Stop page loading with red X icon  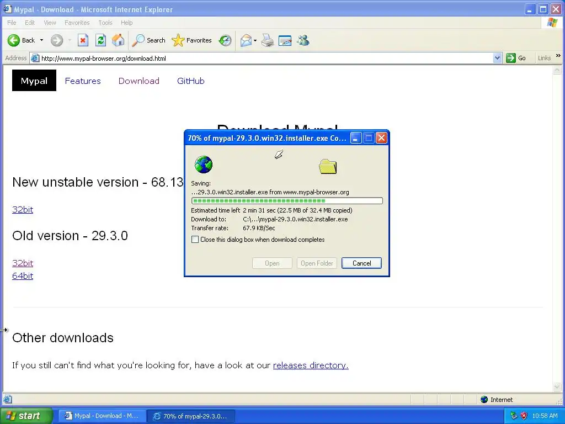83,40
